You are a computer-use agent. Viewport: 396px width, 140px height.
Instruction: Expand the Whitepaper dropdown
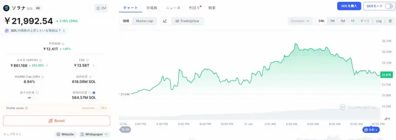click(106, 135)
